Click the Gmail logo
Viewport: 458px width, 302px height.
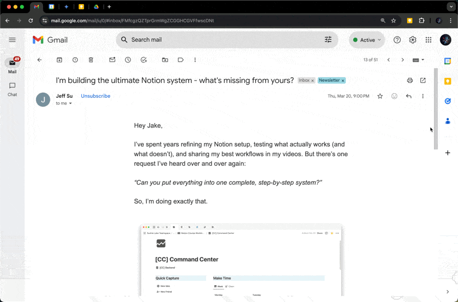click(50, 39)
